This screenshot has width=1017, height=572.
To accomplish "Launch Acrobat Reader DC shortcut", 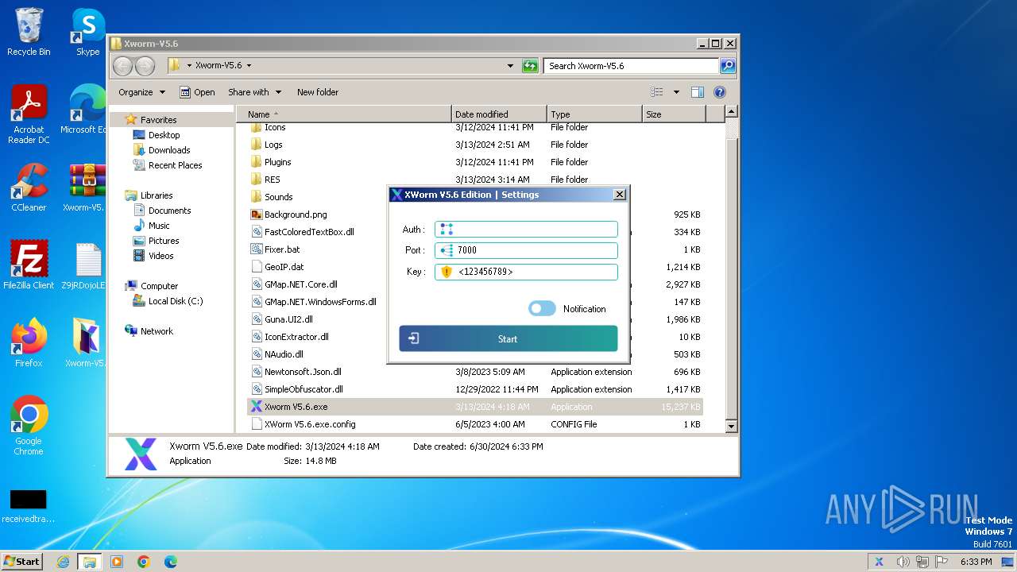I will point(29,115).
